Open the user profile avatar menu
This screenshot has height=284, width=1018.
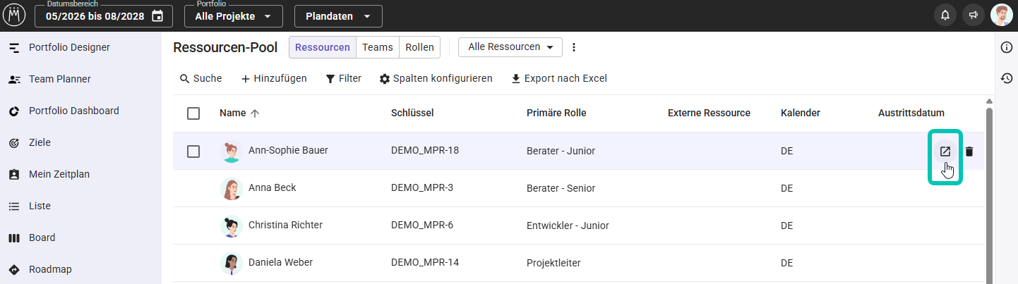1001,15
